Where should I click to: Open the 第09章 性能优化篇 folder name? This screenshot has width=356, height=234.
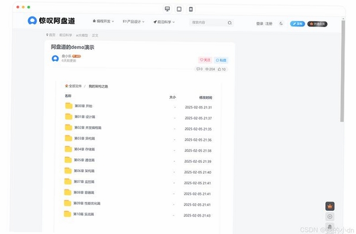87,203
